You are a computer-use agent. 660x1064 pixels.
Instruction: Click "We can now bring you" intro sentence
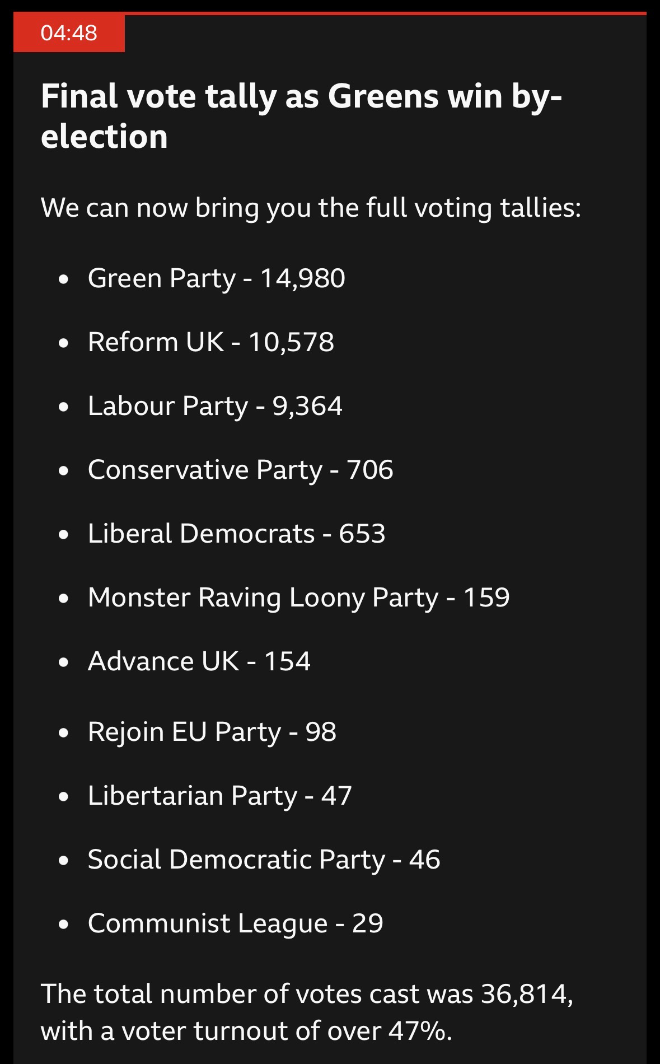pos(311,208)
